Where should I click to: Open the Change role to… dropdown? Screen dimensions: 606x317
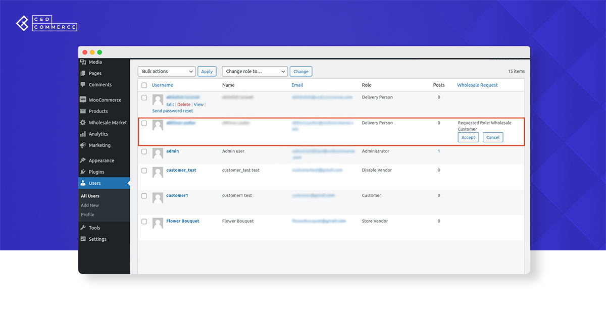tap(255, 72)
